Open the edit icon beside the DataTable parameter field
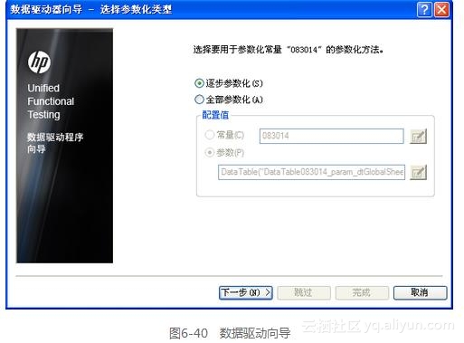Screen dimensions: 464x343 pos(419,172)
